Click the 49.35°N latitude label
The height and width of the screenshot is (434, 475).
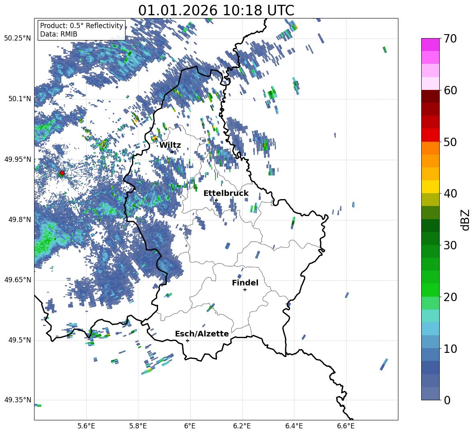pyautogui.click(x=18, y=400)
